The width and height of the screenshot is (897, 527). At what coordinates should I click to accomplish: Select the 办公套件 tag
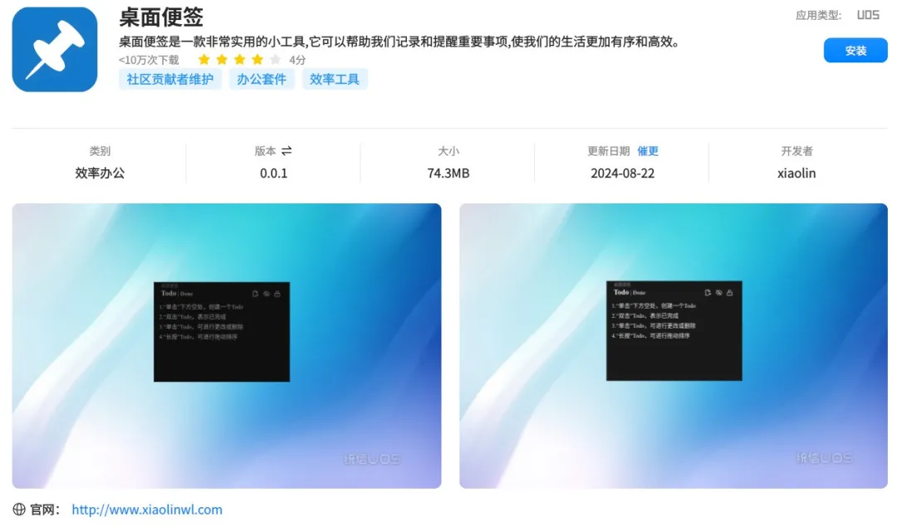click(x=262, y=80)
